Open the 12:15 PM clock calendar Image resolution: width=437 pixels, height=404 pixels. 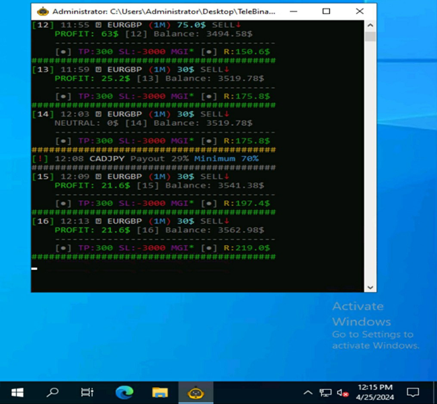376,392
